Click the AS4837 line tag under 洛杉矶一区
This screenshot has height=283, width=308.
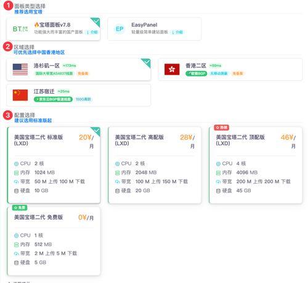[x=54, y=73]
